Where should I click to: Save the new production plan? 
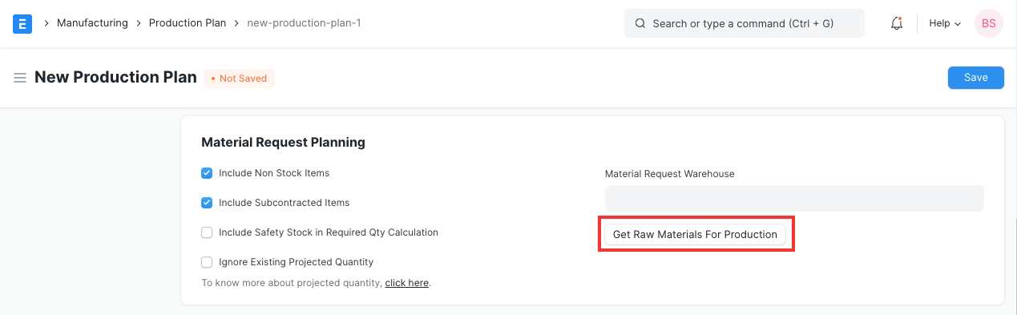pyautogui.click(x=975, y=78)
